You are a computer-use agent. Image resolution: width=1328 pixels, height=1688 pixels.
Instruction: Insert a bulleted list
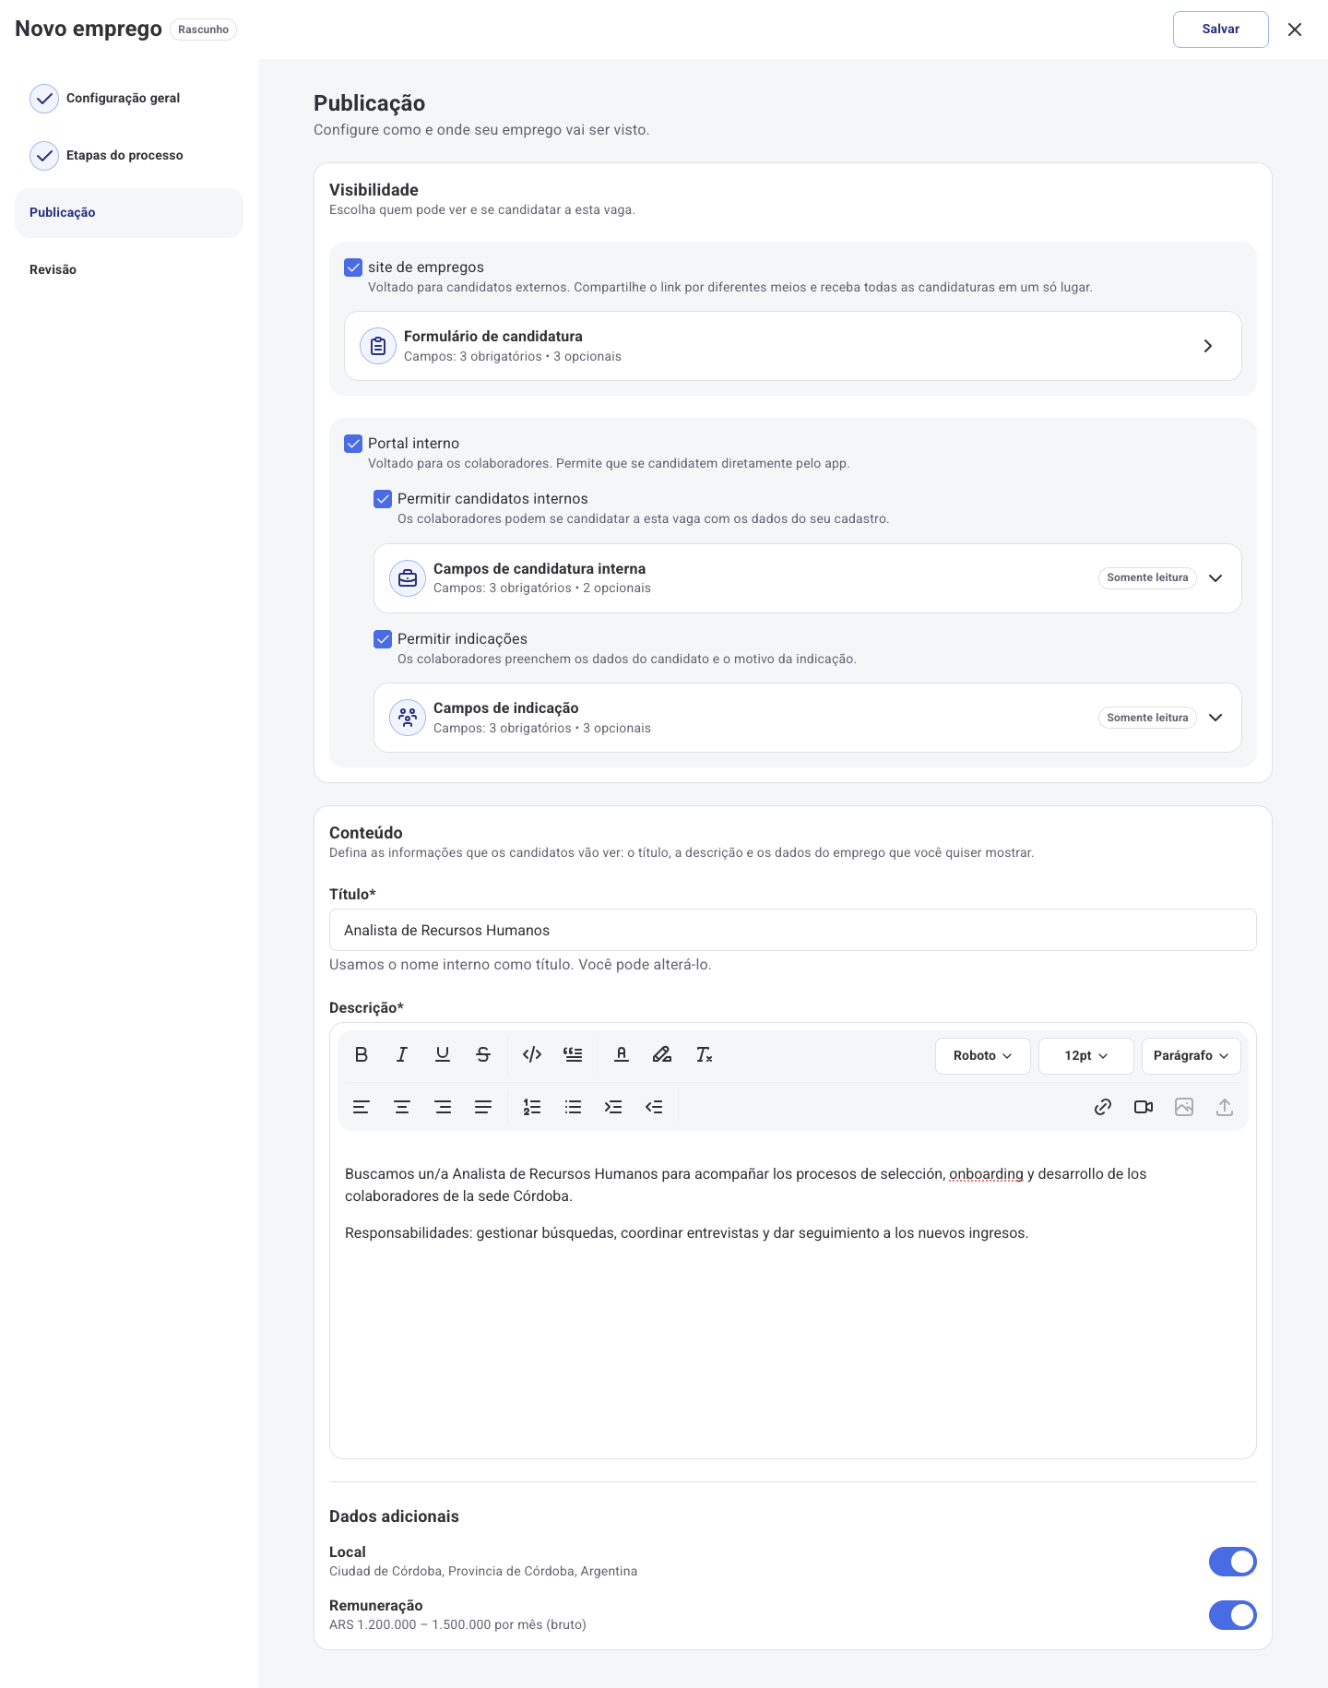tap(573, 1107)
